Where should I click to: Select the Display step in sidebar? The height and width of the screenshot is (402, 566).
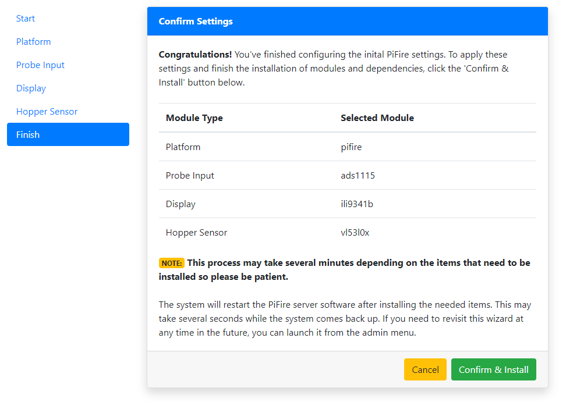click(x=31, y=88)
